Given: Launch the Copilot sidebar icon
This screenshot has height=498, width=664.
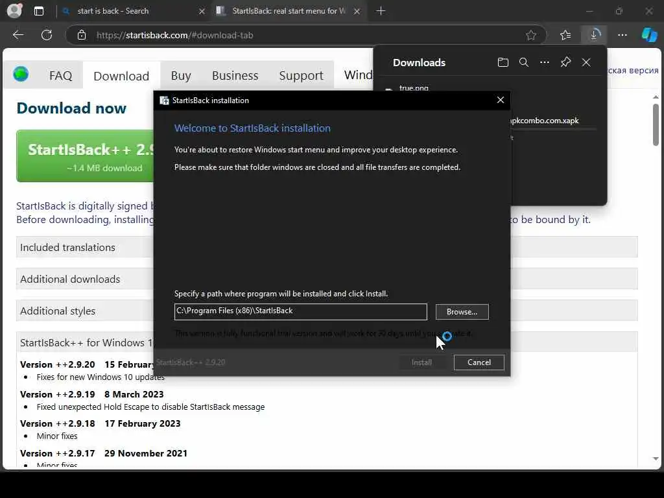Looking at the screenshot, I should 649,35.
